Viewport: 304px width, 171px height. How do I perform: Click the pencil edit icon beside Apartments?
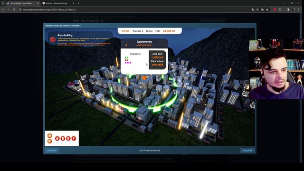[126, 45]
